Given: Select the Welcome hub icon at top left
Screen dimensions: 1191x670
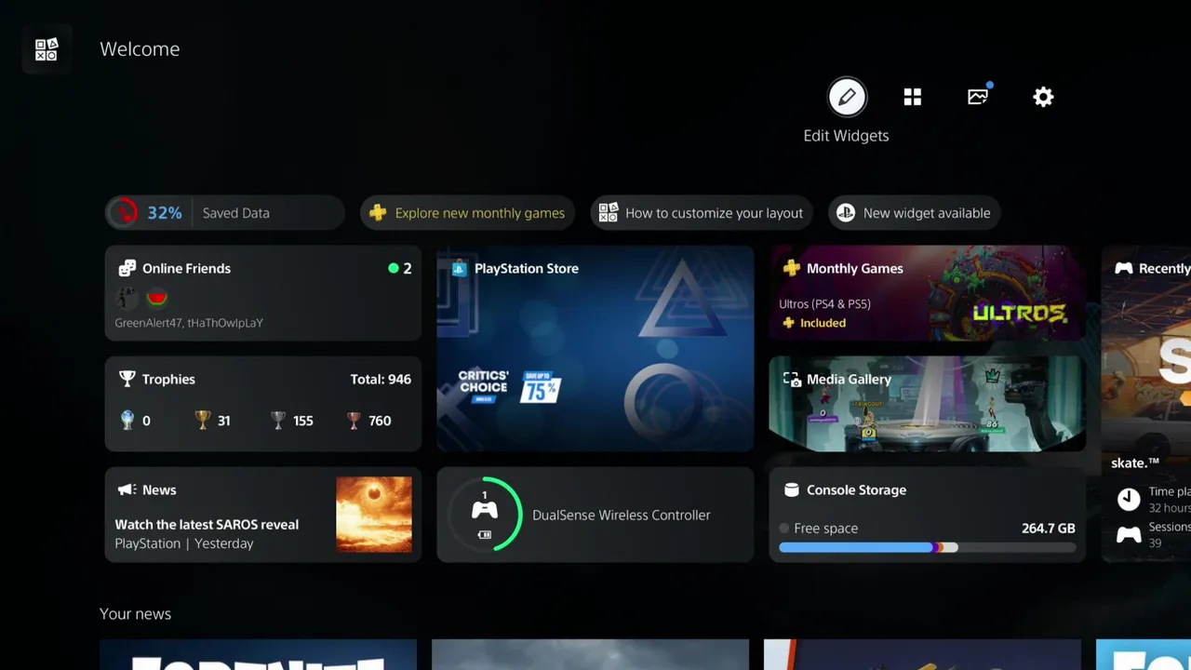Looking at the screenshot, I should click(47, 49).
